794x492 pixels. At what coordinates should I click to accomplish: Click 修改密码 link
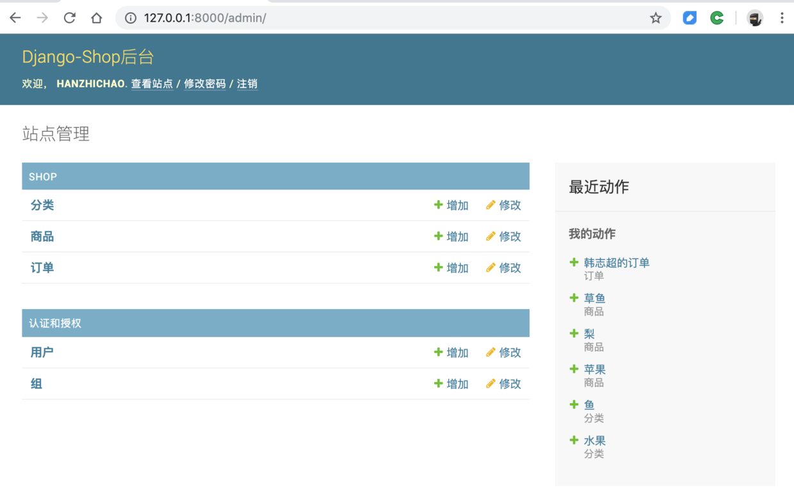205,84
